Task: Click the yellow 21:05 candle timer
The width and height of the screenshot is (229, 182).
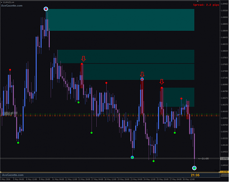Action: [x=195, y=175]
